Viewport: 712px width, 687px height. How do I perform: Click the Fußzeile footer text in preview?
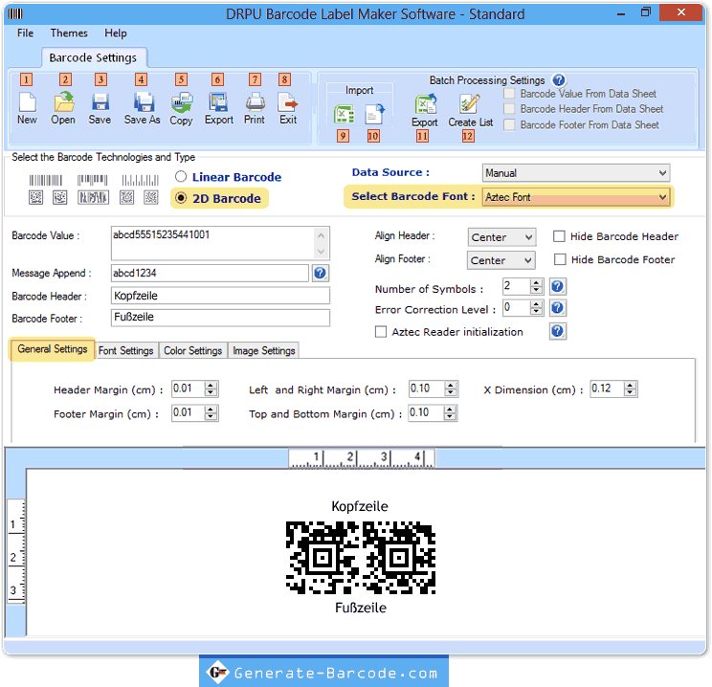tap(361, 608)
